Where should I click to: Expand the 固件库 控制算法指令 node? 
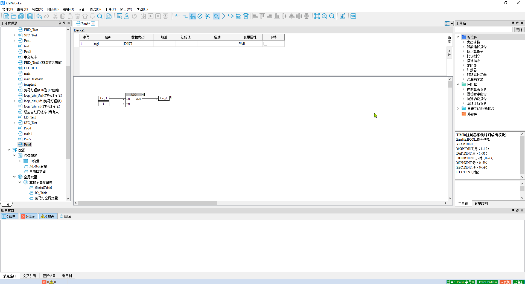coord(463,89)
